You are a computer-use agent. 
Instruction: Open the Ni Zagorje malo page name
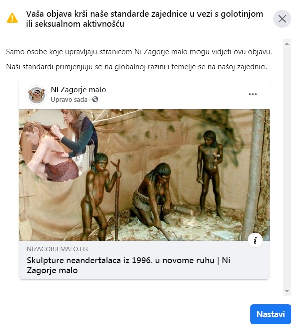[x=78, y=90]
